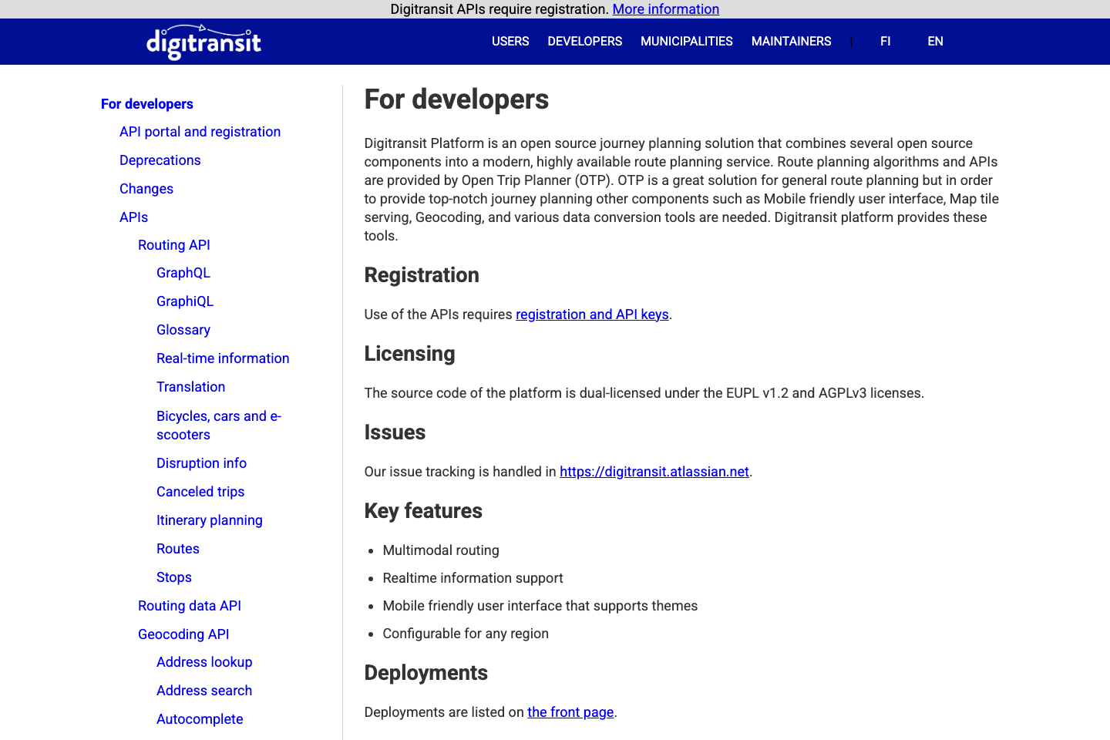The width and height of the screenshot is (1110, 740).
Task: Open the GraphiQL sidebar link
Action: pos(185,301)
